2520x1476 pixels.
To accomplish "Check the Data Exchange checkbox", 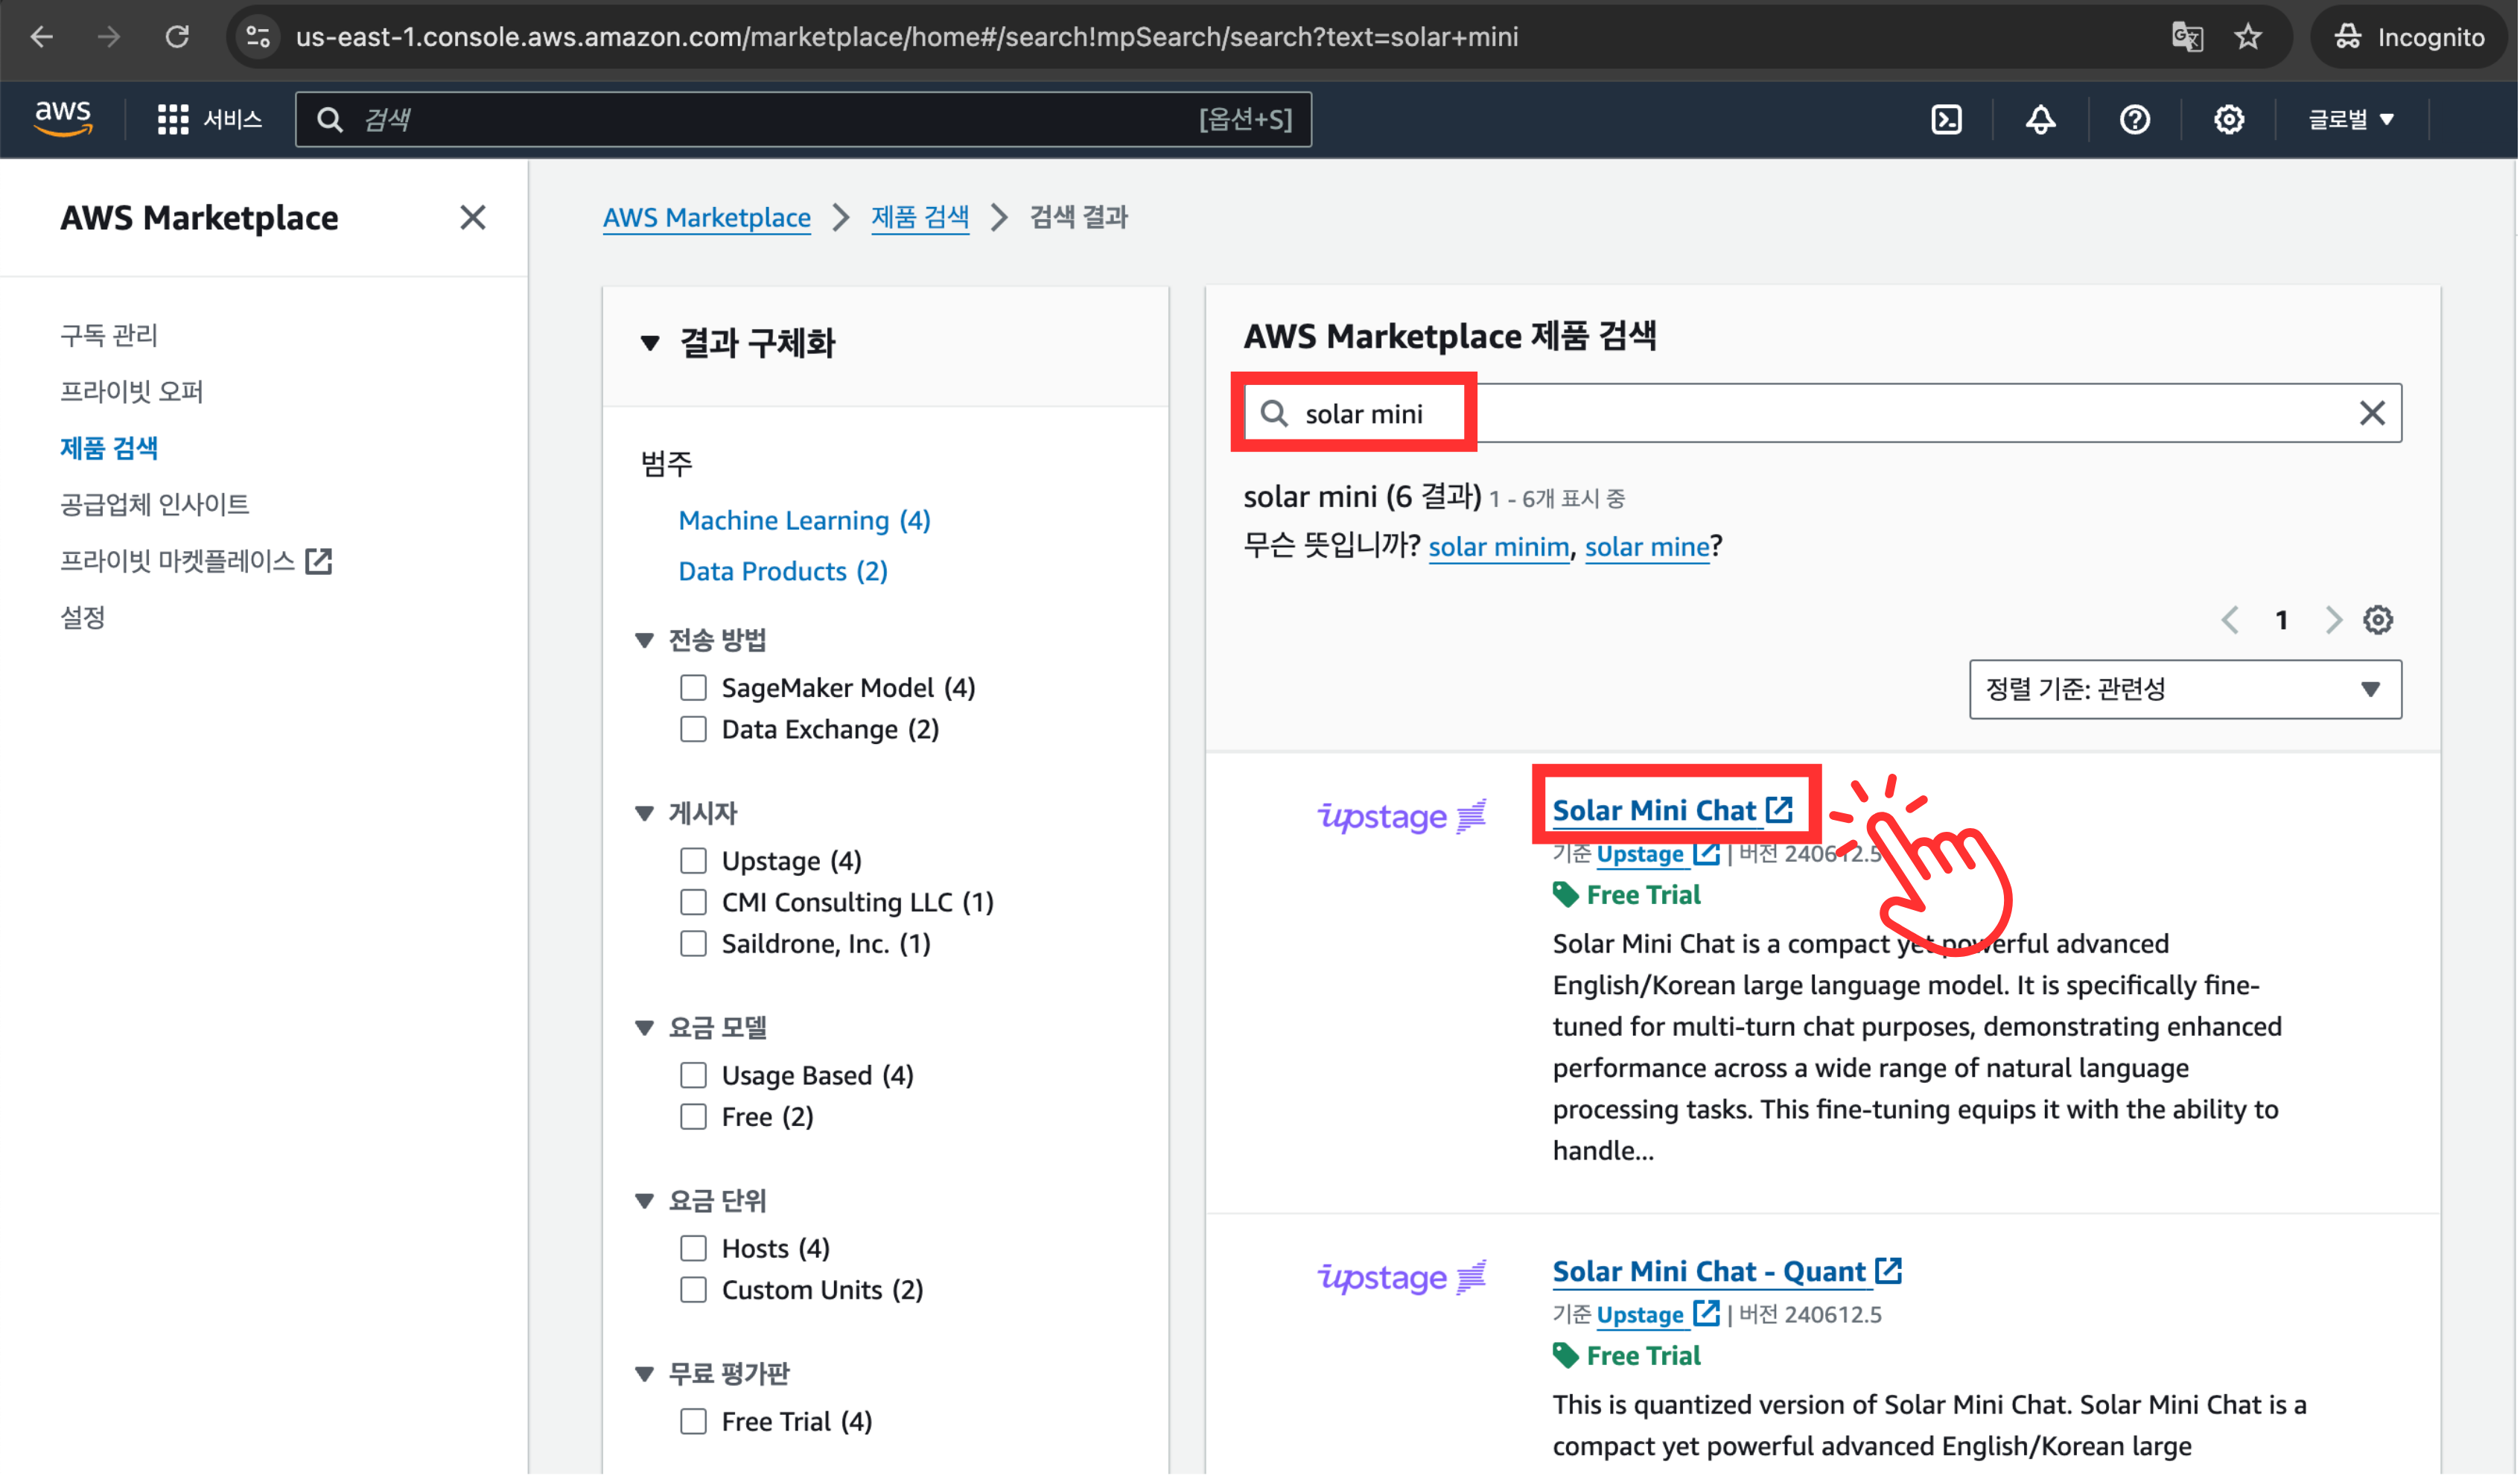I will click(x=693, y=729).
